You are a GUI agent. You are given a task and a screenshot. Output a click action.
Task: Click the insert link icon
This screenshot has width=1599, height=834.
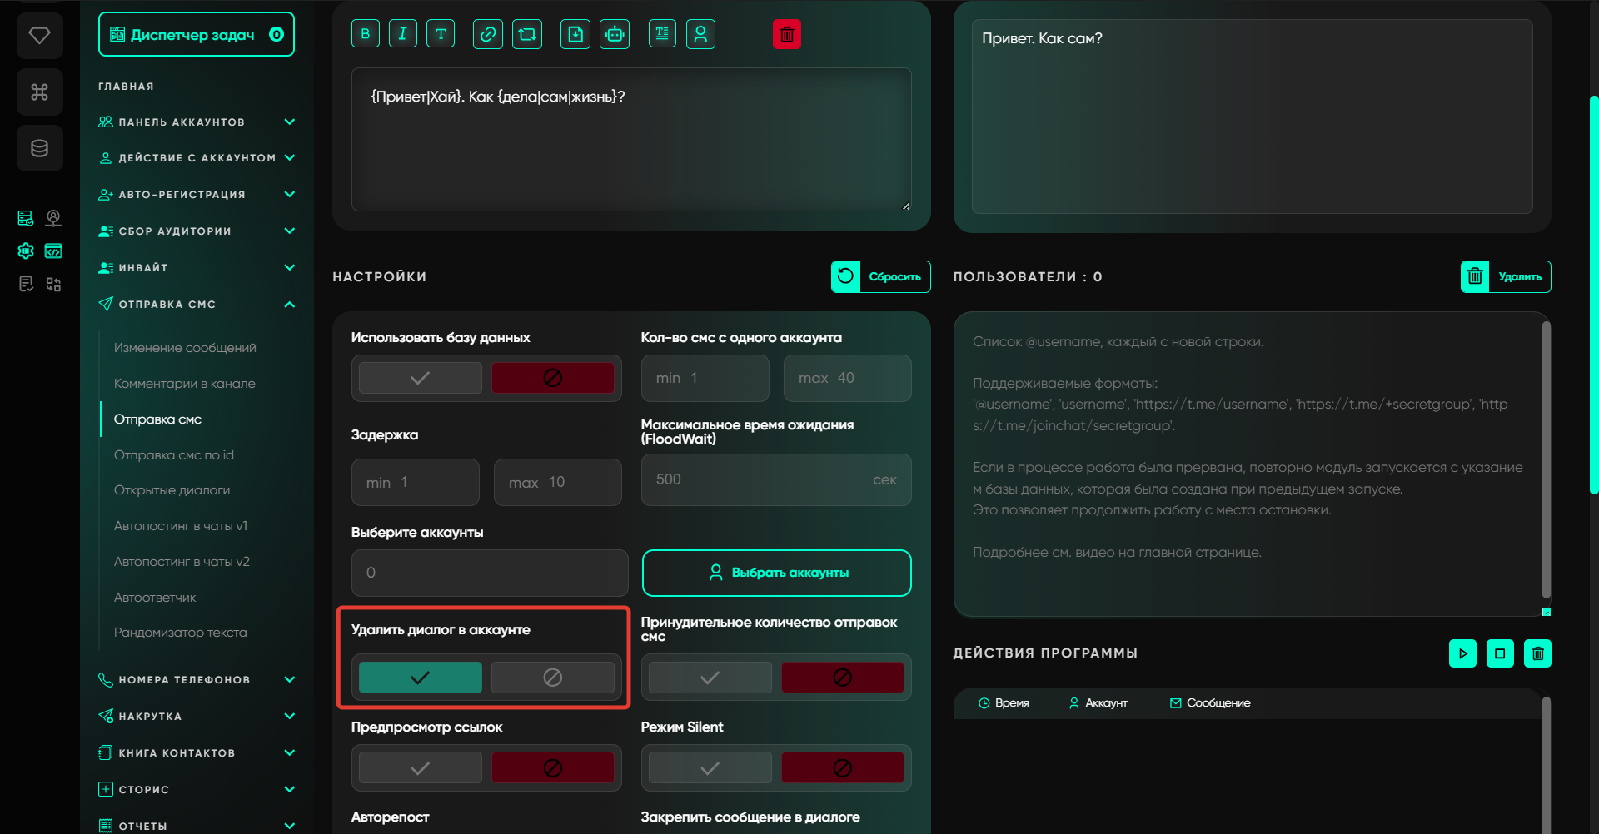(488, 34)
